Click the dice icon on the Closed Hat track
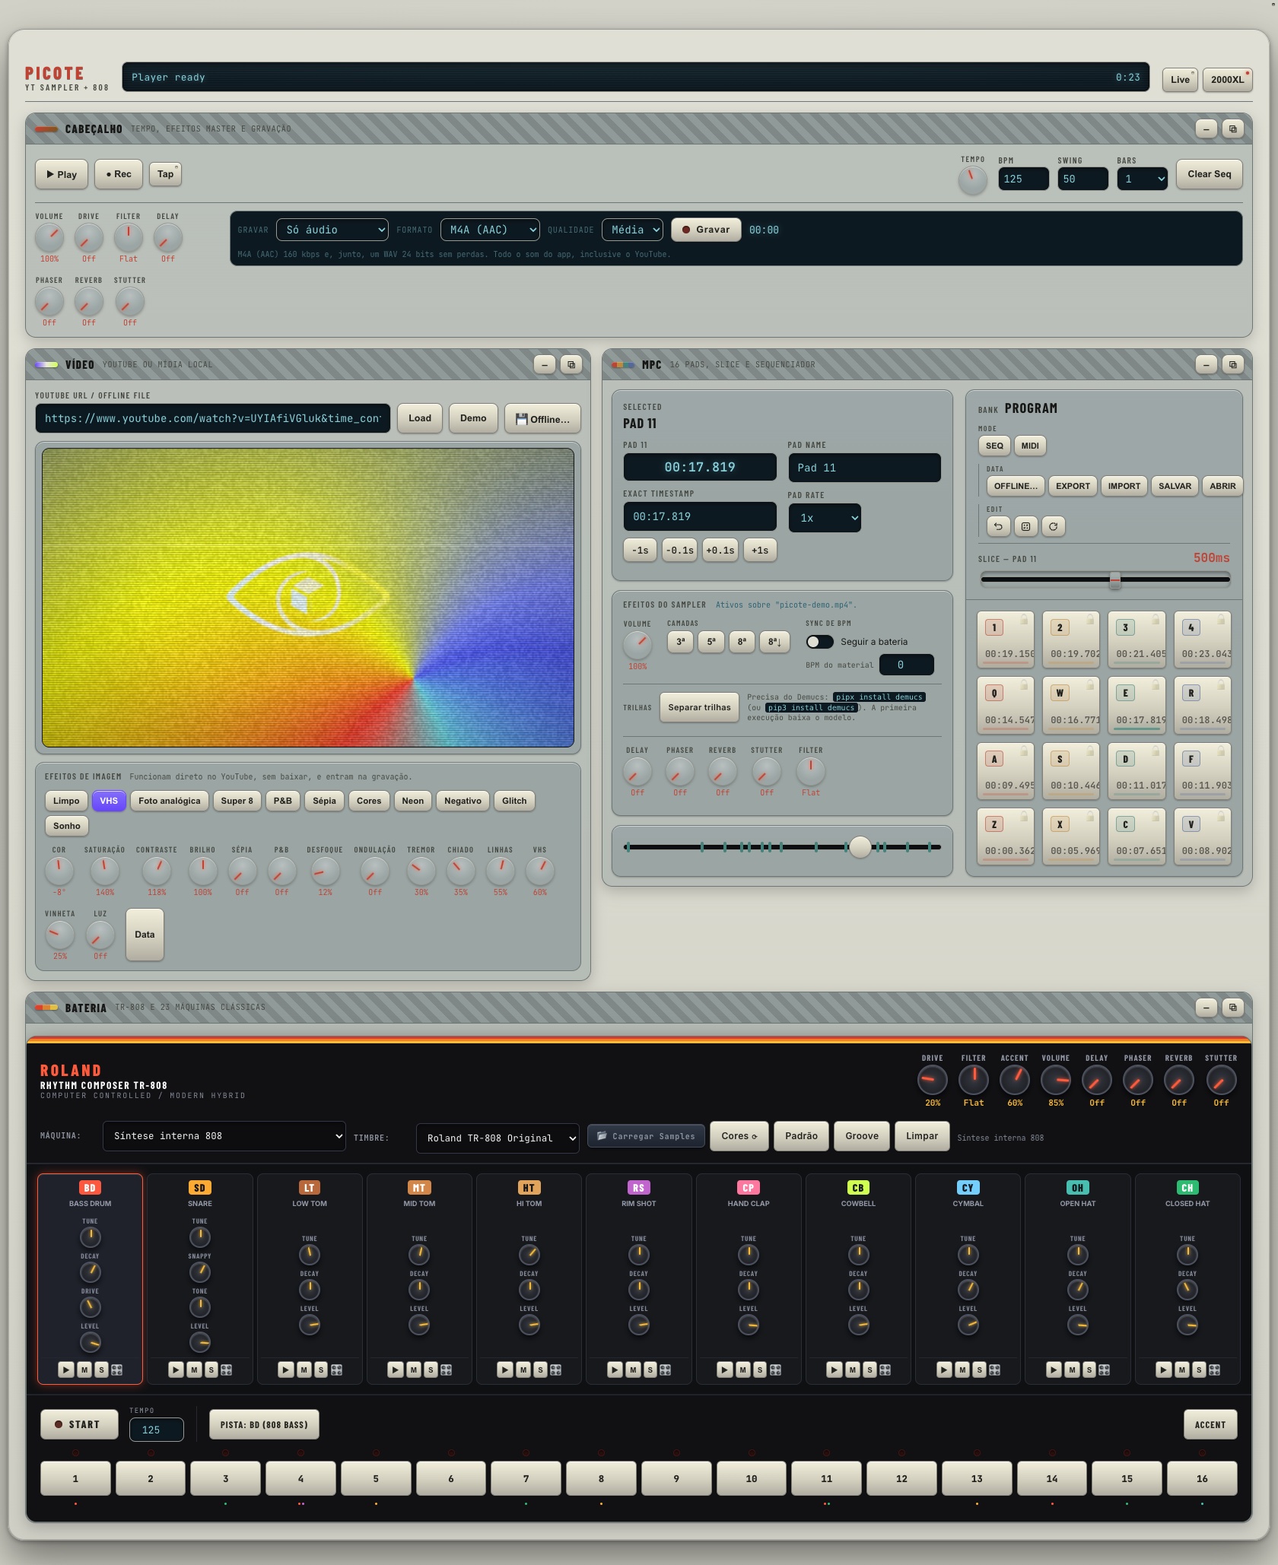The height and width of the screenshot is (1565, 1278). pyautogui.click(x=1215, y=1370)
